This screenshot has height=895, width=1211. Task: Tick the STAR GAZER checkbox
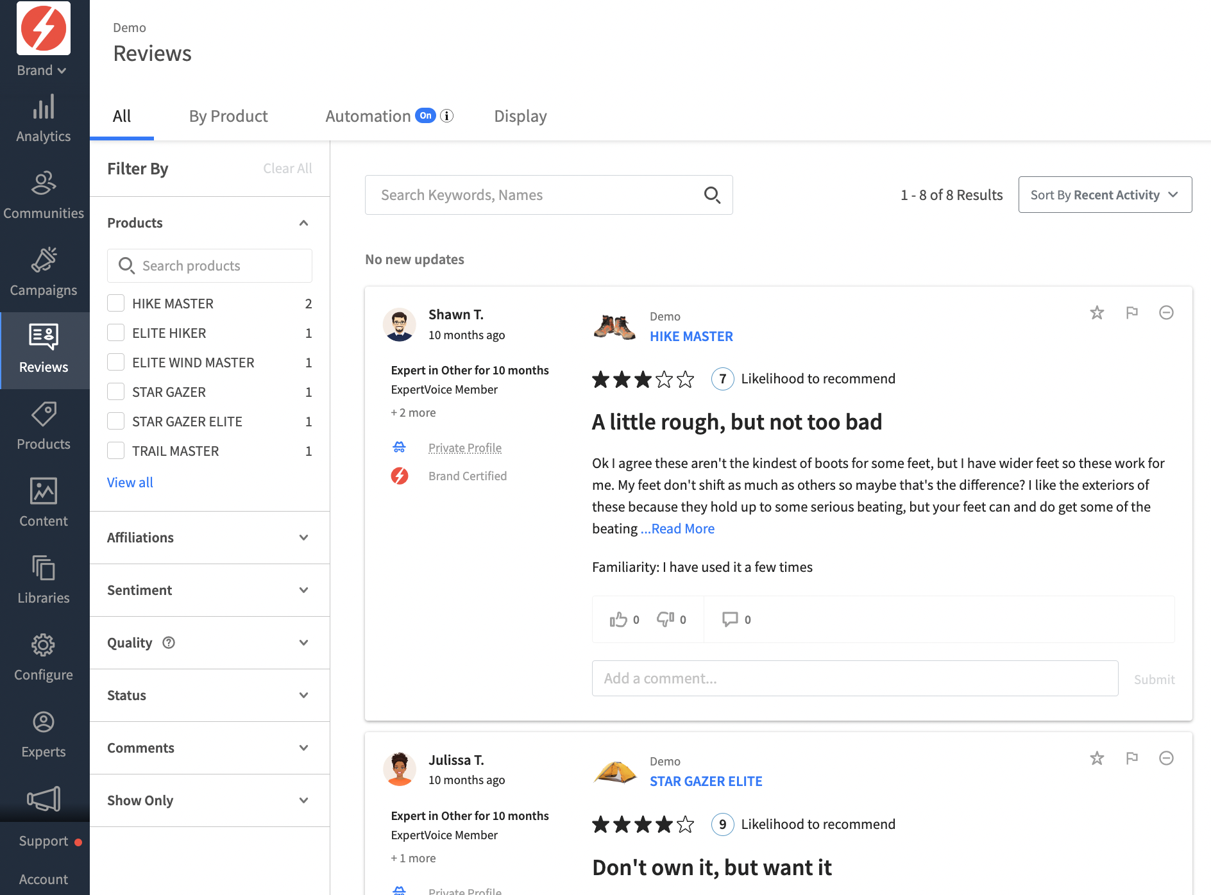coord(116,392)
